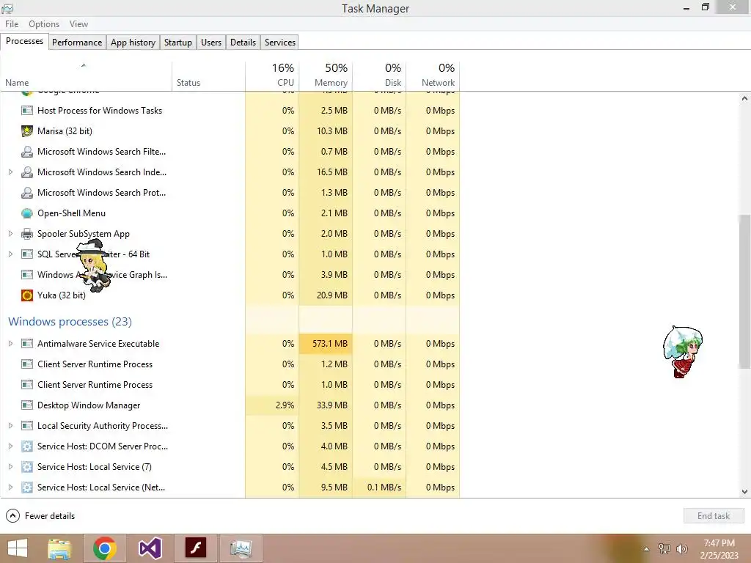Sort by the Memory column header
The image size is (751, 563).
[x=326, y=76]
